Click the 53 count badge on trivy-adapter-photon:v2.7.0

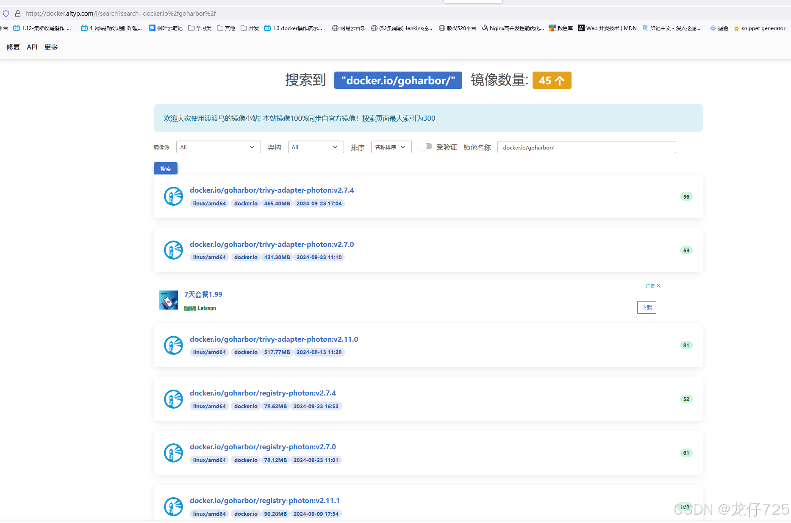pos(686,250)
